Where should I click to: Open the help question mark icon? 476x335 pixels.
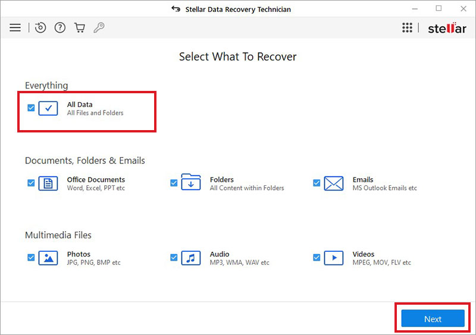click(60, 27)
